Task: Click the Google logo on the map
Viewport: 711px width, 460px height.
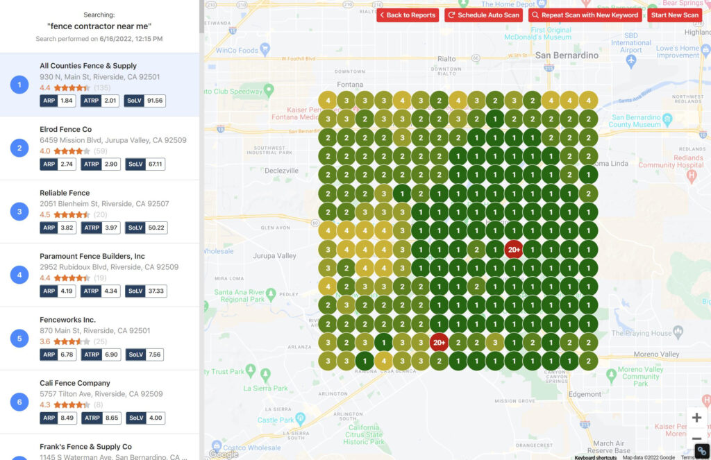Action: tap(223, 454)
